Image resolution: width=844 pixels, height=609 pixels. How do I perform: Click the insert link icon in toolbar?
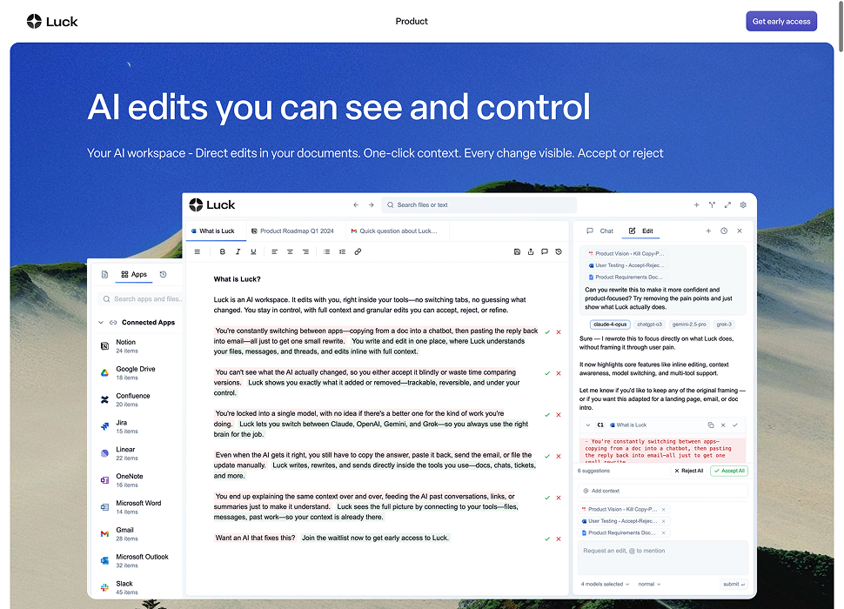coord(358,251)
